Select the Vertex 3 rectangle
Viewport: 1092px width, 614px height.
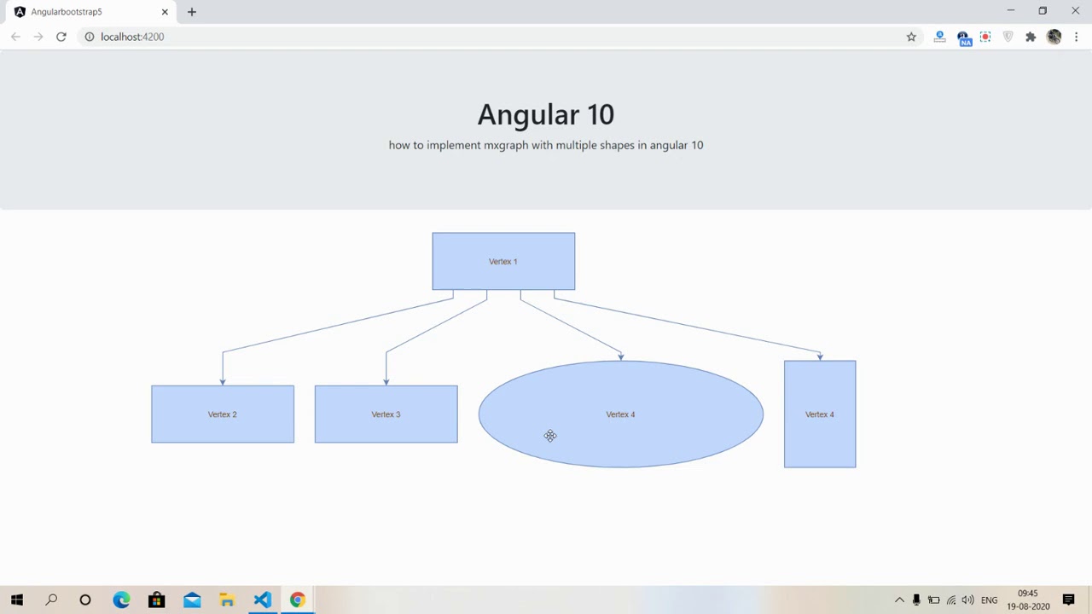click(386, 414)
